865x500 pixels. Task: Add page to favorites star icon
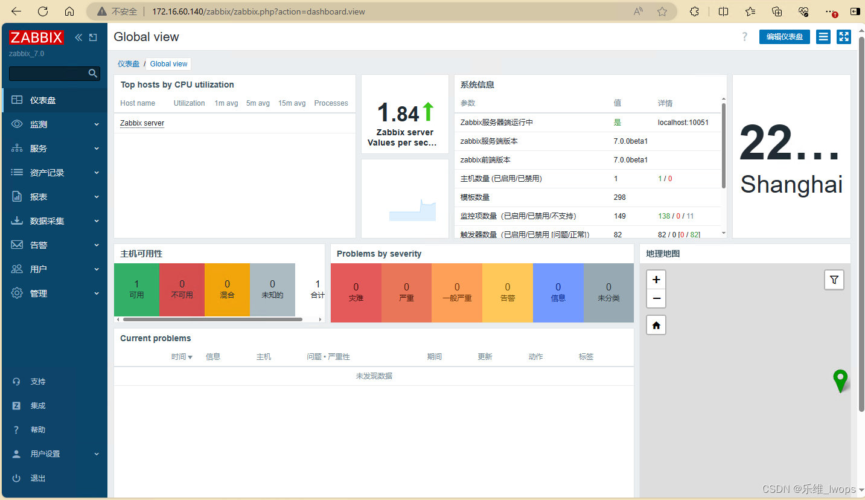point(662,11)
